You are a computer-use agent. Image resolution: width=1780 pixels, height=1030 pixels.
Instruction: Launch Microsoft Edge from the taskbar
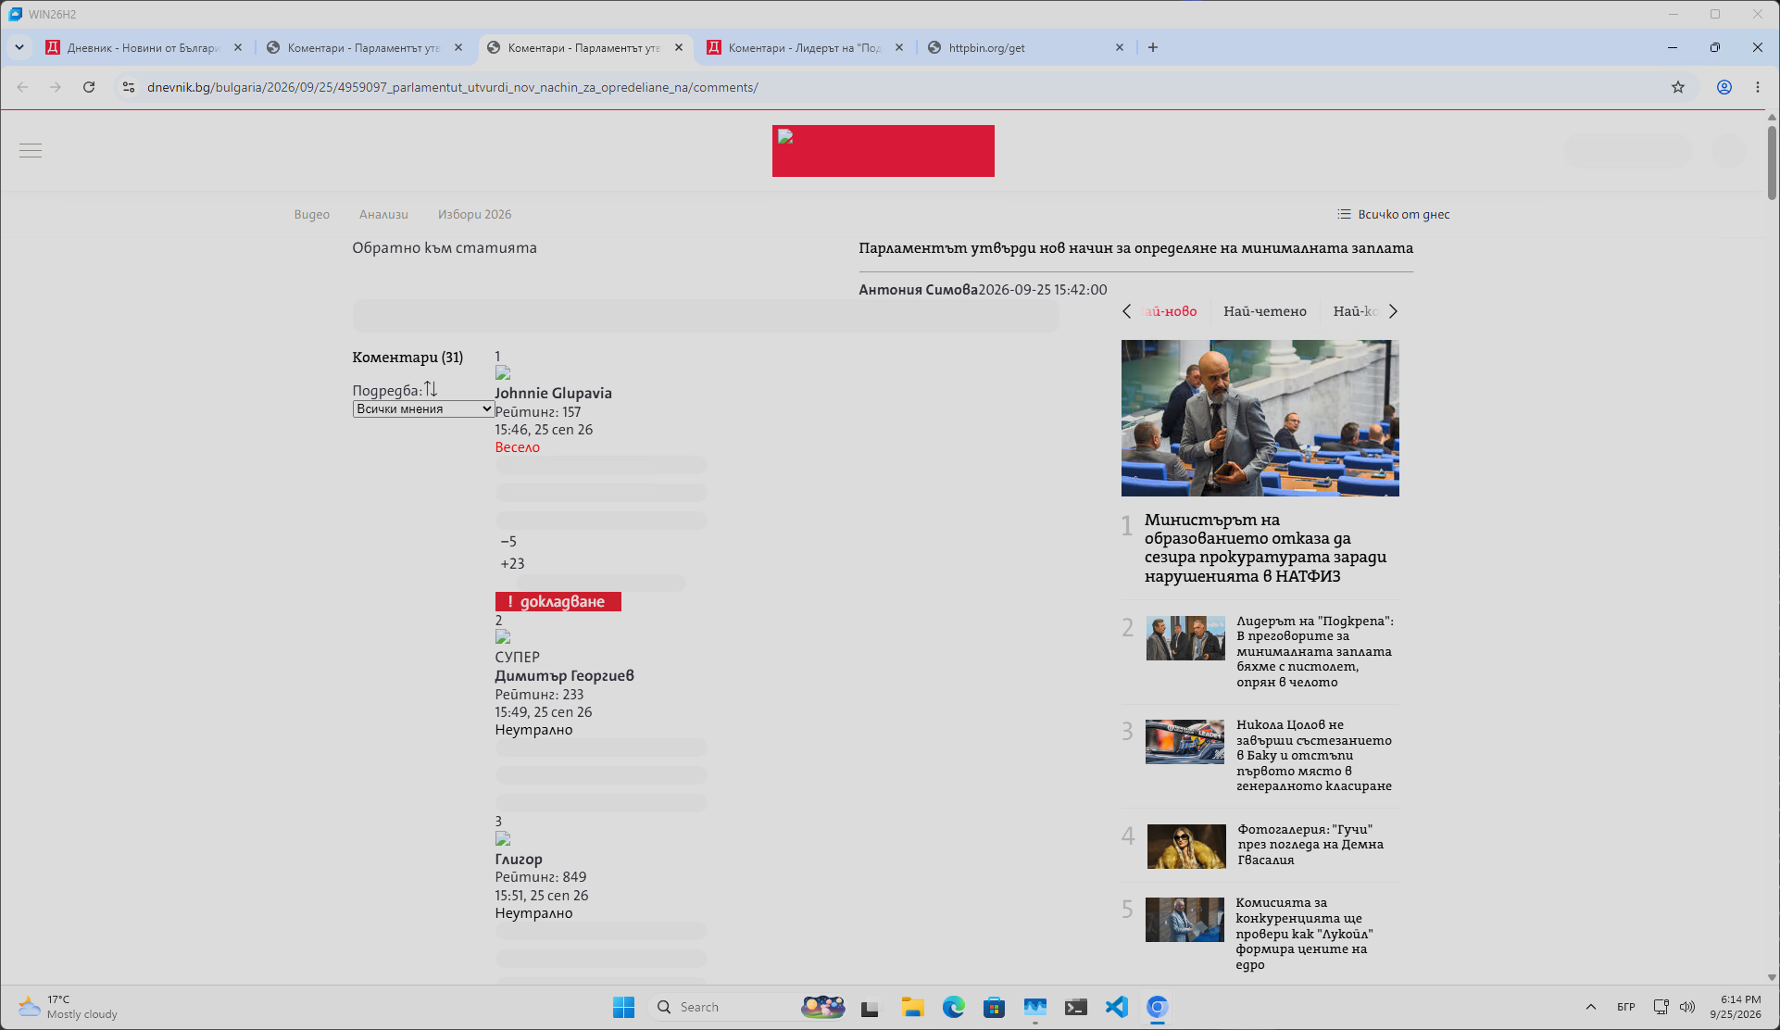point(954,1007)
